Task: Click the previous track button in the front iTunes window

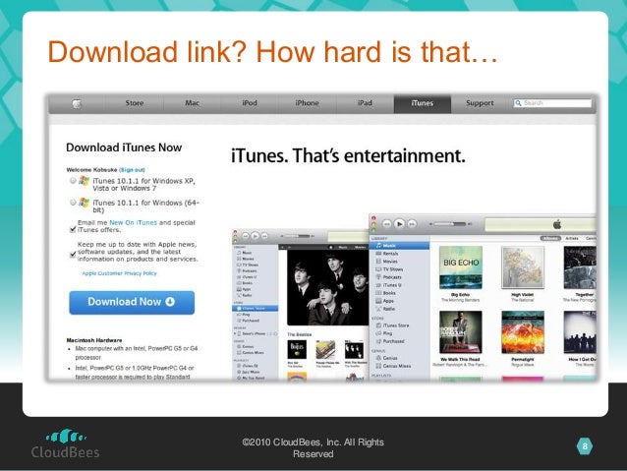Action: click(x=386, y=224)
